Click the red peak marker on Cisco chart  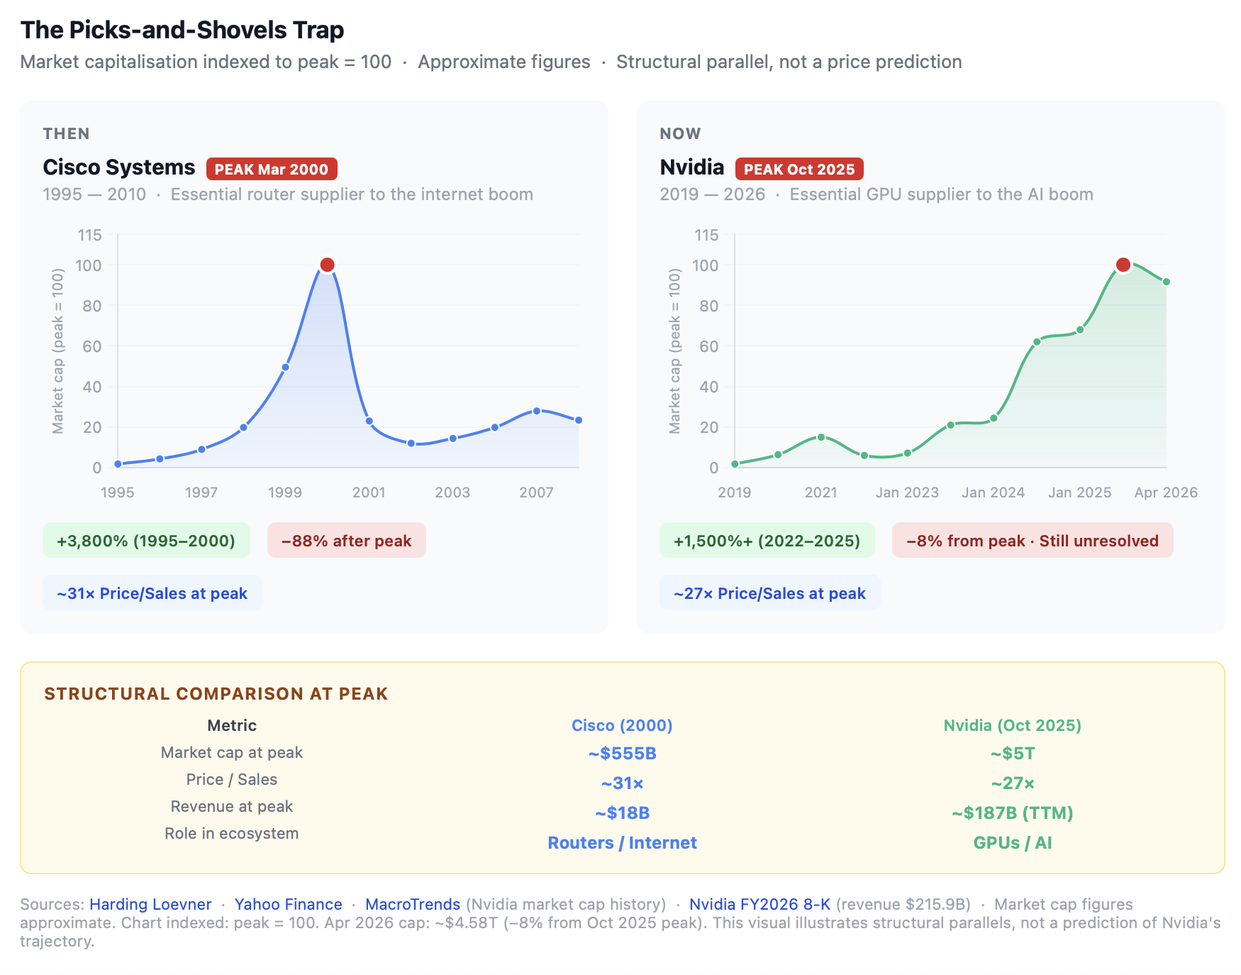pos(327,265)
